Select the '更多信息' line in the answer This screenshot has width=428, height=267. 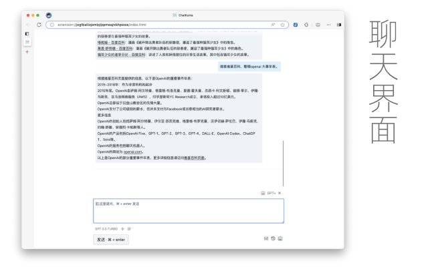coord(104,115)
